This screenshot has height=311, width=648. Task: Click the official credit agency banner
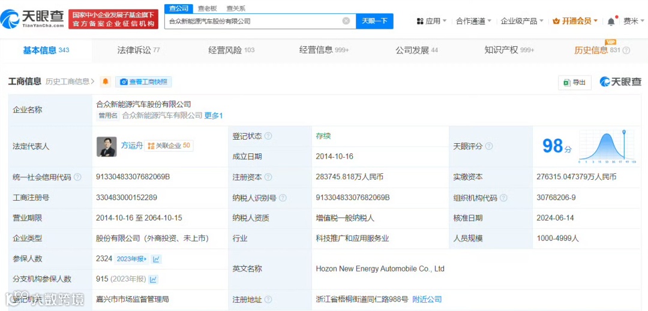113,19
